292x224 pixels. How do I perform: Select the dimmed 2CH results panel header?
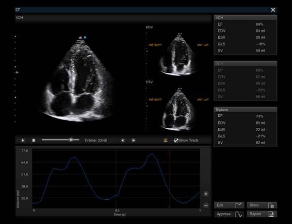245,64
